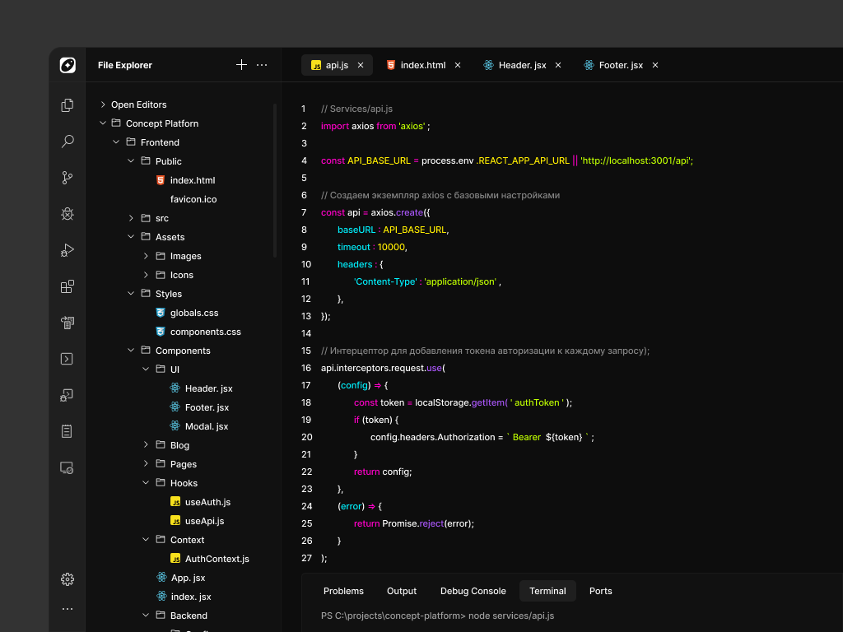Open the three-dot menu in File Explorer header
This screenshot has width=843, height=632.
pos(262,65)
